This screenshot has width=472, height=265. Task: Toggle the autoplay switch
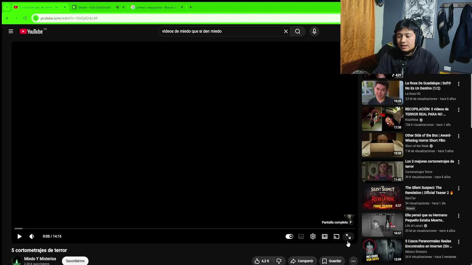tap(289, 237)
